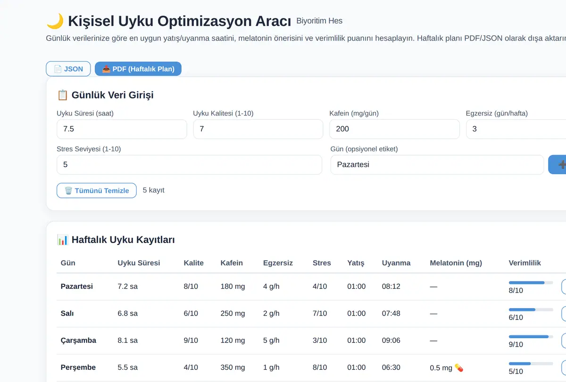Click the Melatonin (mg) column header

456,263
